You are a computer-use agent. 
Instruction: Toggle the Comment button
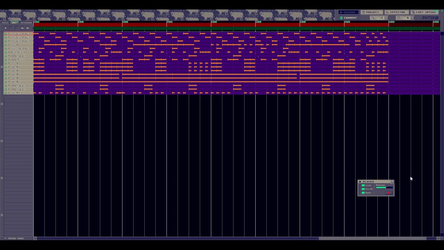click(349, 18)
